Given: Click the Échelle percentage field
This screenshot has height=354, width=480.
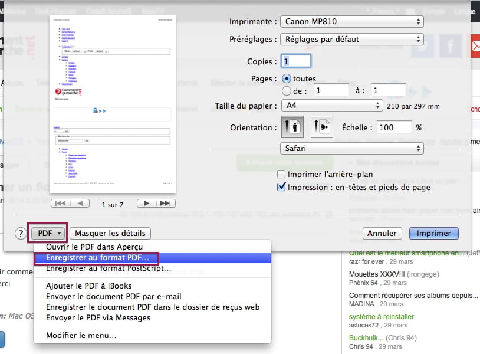Looking at the screenshot, I should tap(394, 127).
